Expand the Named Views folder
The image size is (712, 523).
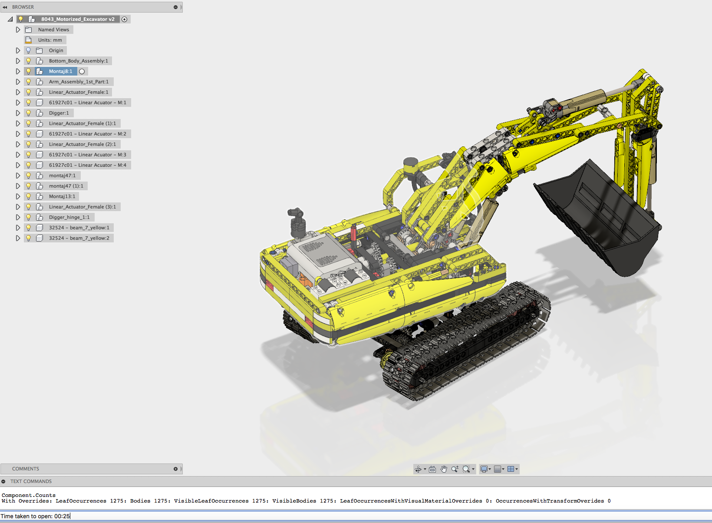point(18,29)
